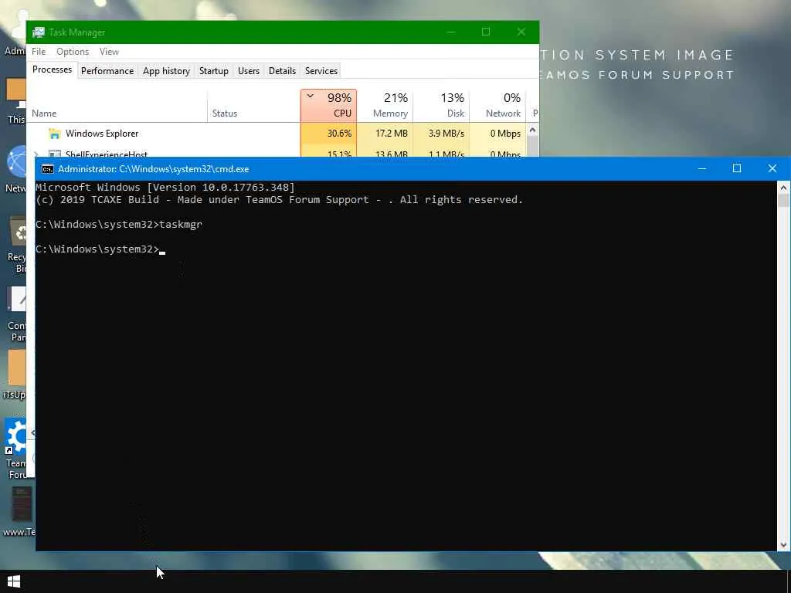Open the Windows Start button

14,581
